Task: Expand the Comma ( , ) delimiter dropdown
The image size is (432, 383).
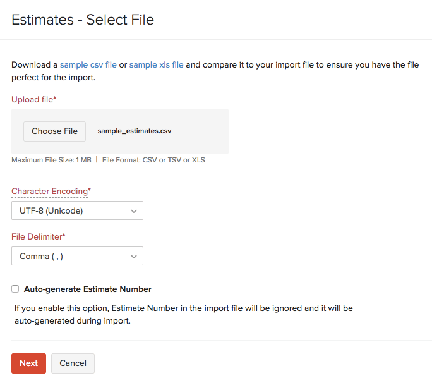Action: pyautogui.click(x=69, y=256)
